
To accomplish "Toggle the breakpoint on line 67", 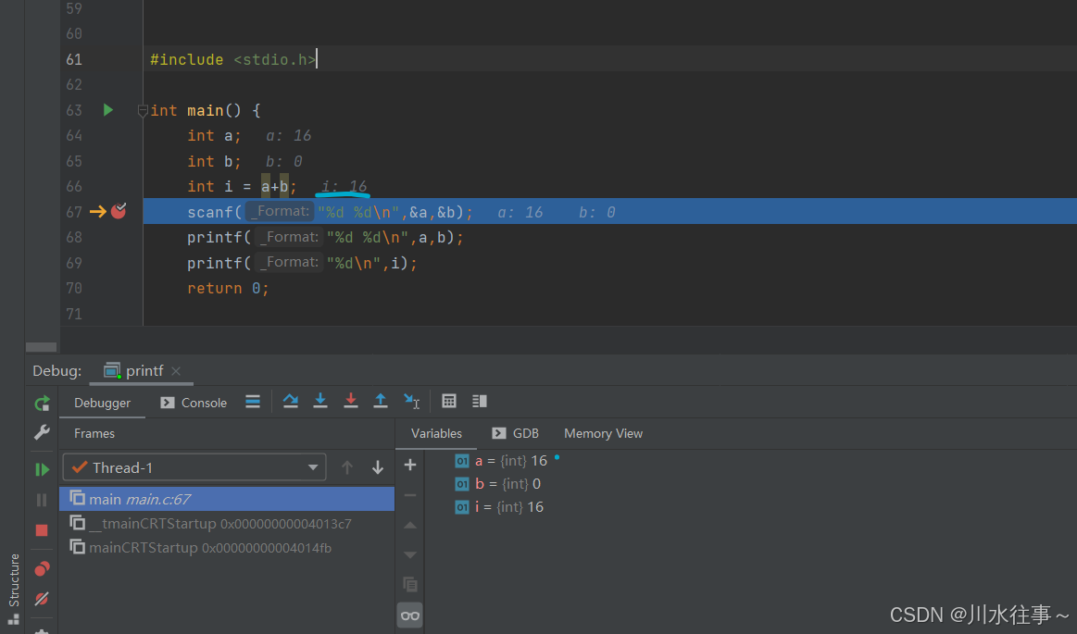I will pos(119,211).
